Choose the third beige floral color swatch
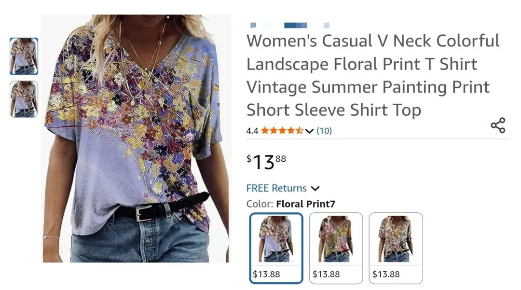Viewport: 521px width, 290px height. [396, 248]
